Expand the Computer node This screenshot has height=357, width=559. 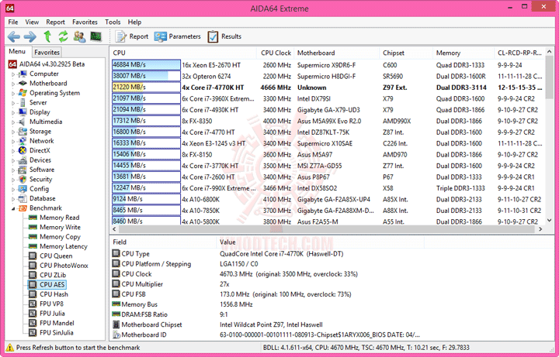click(x=13, y=74)
